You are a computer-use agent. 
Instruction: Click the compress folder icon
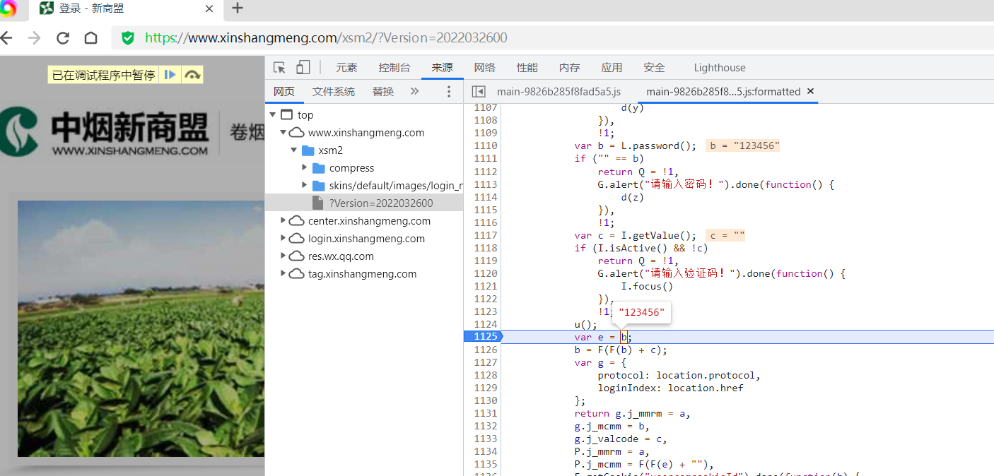(318, 168)
